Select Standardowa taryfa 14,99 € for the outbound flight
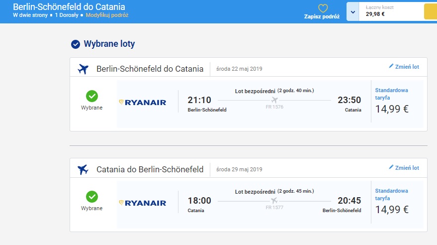Viewport: 437px width, 245px height. coord(397,102)
